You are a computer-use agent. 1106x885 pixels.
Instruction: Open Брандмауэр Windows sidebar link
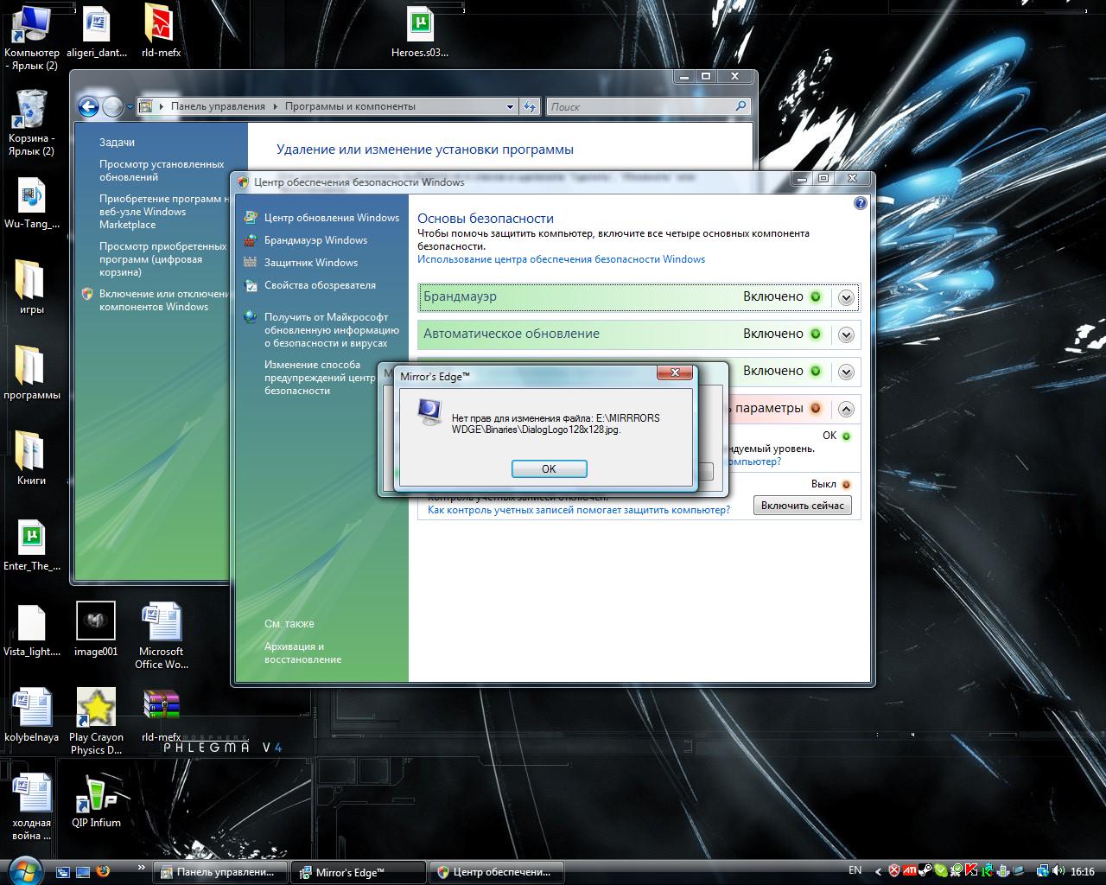pos(316,240)
